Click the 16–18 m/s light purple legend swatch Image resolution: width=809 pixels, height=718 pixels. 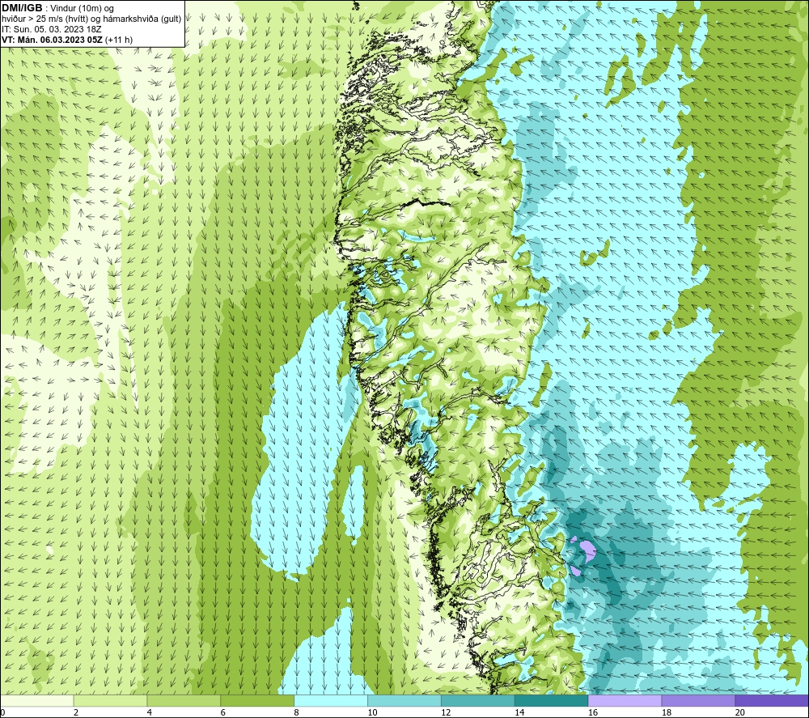click(x=625, y=700)
